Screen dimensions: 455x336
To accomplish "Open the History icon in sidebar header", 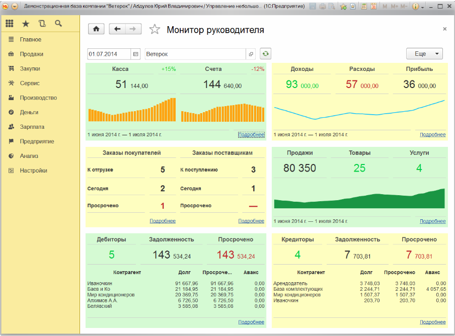I will pyautogui.click(x=42, y=24).
